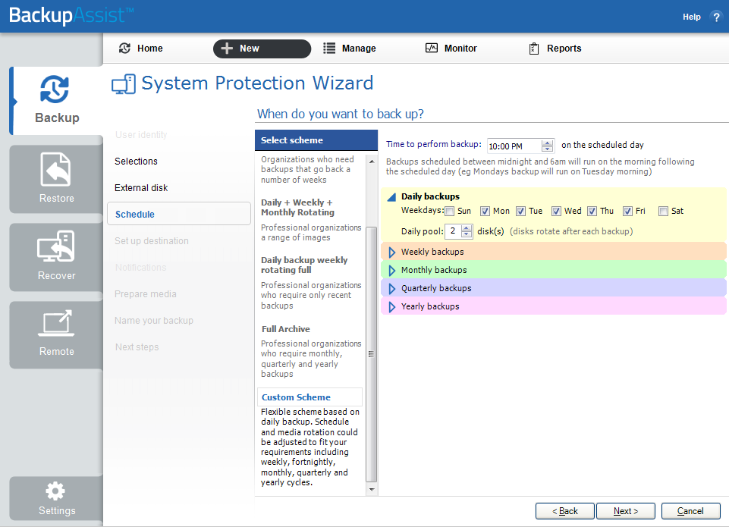The width and height of the screenshot is (729, 527).
Task: Open the Monitor tab
Action: coord(451,49)
